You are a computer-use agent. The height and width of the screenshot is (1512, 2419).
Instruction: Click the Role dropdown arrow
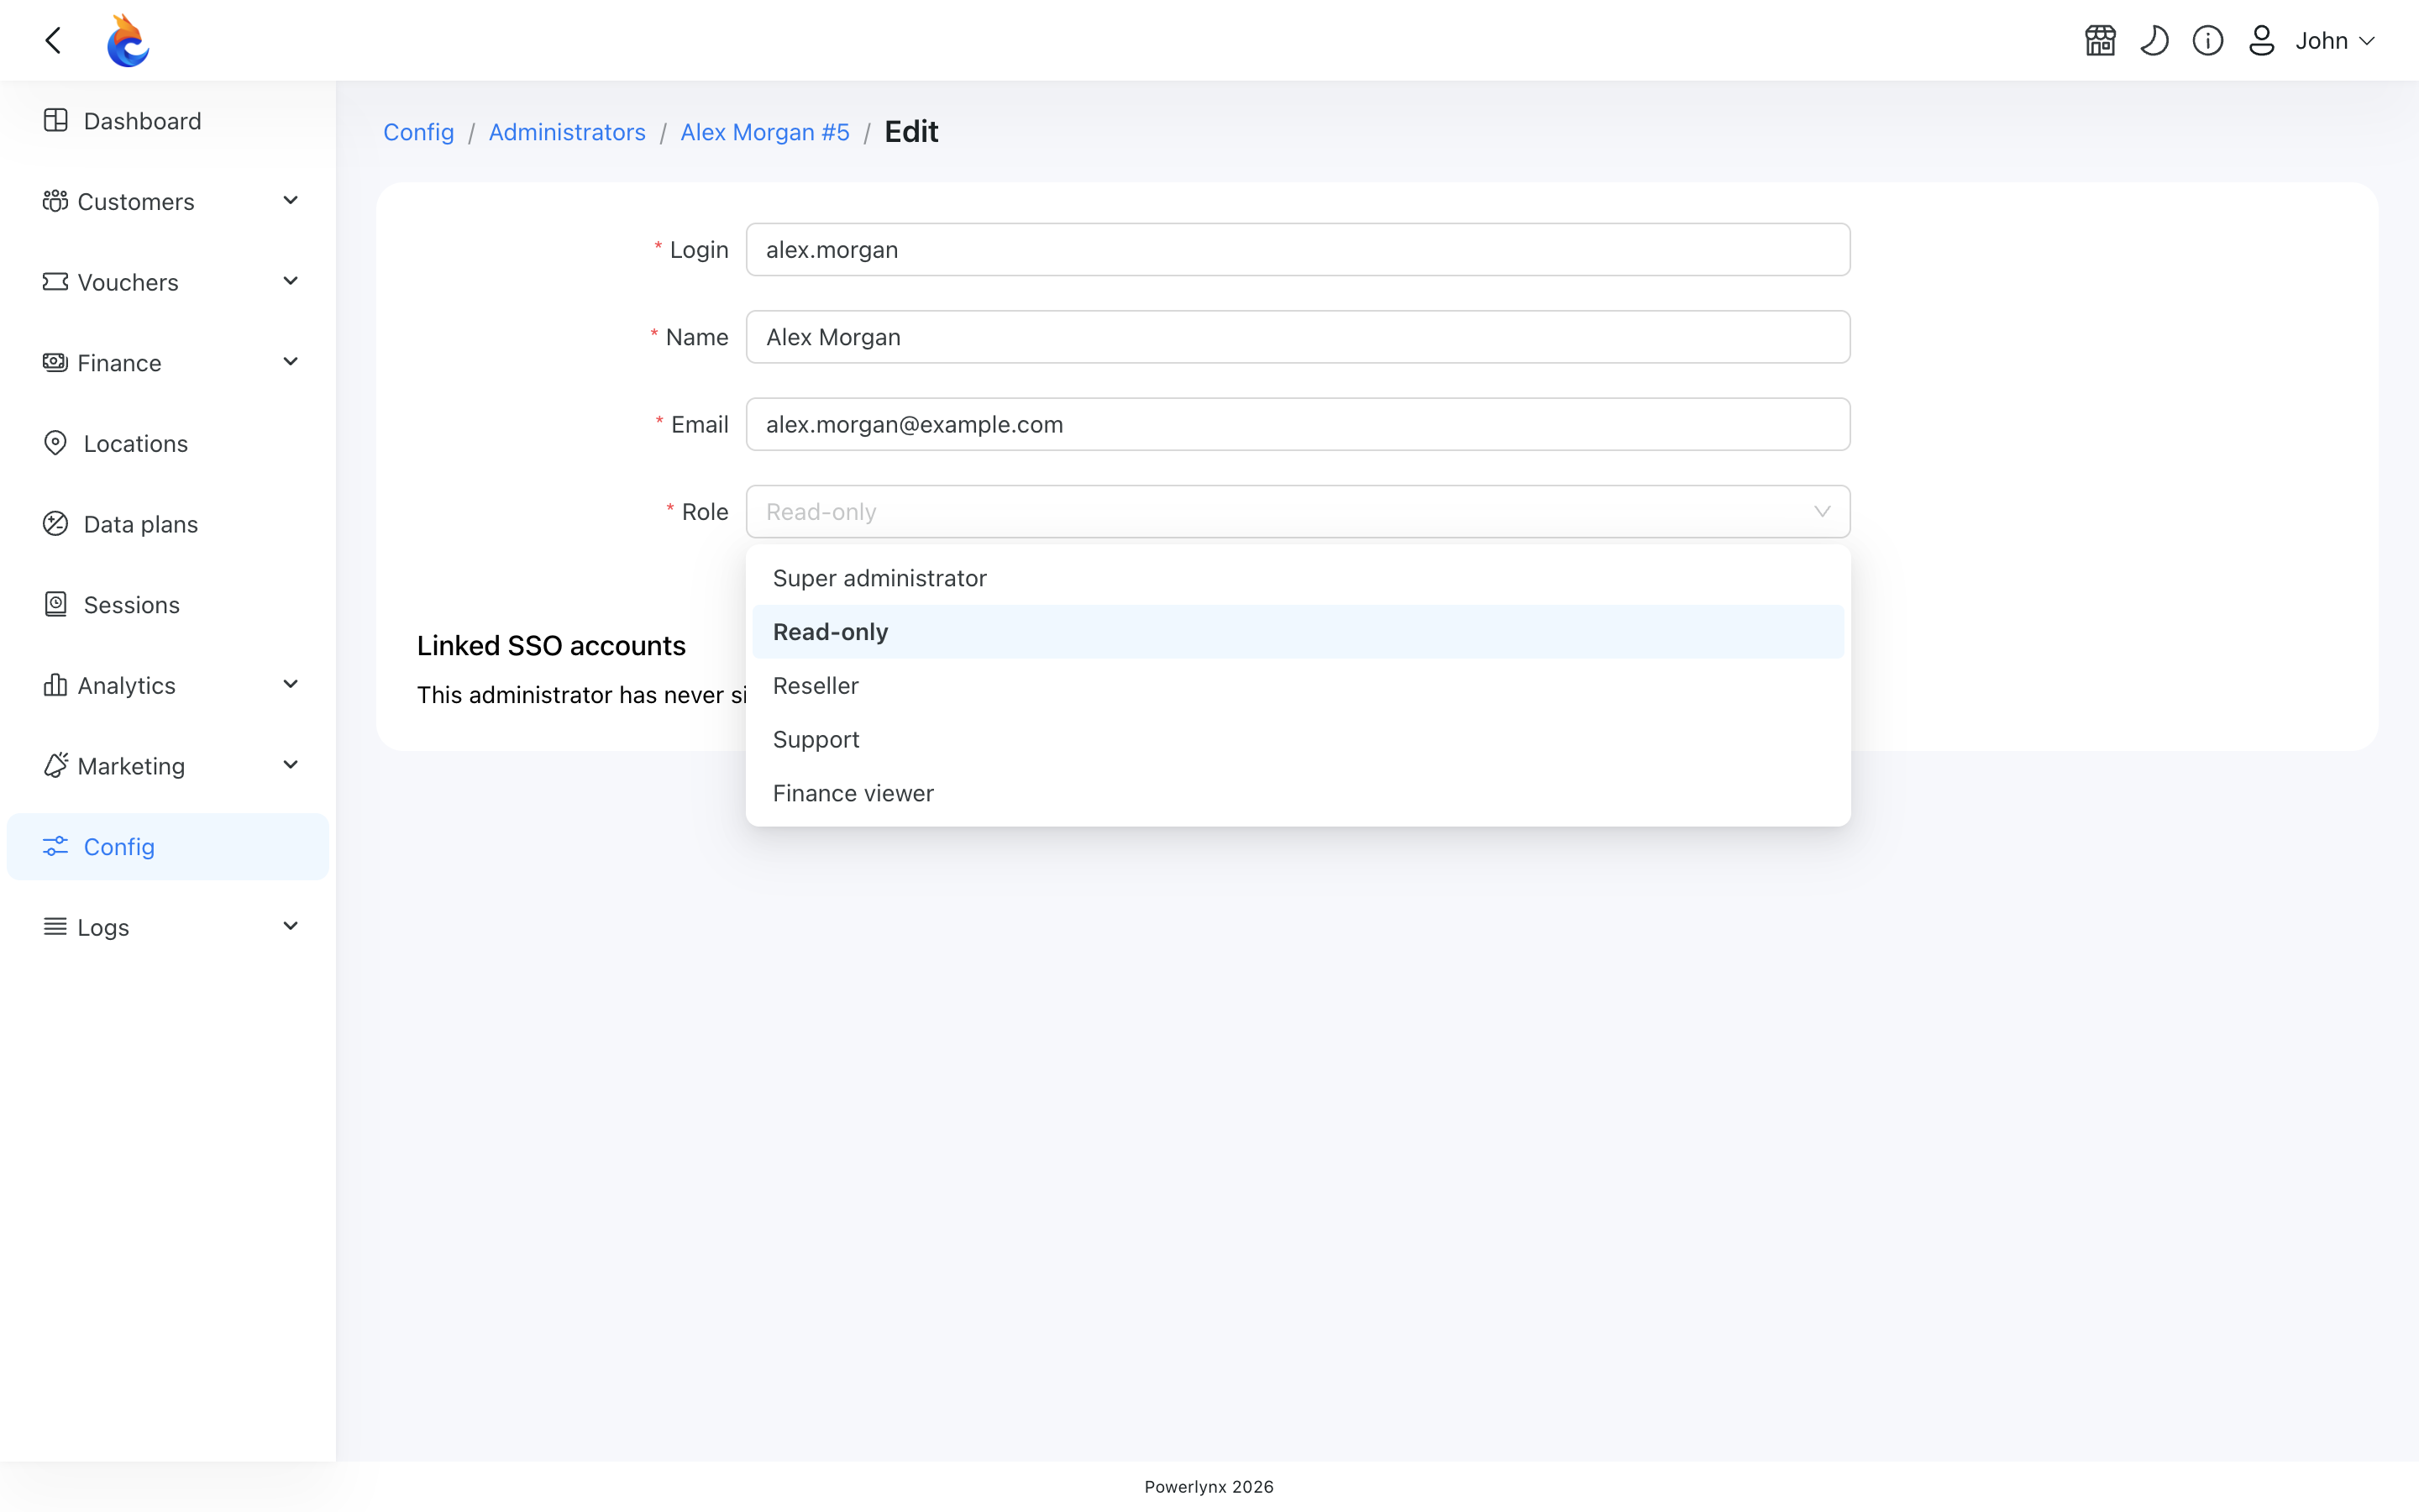pos(1821,512)
